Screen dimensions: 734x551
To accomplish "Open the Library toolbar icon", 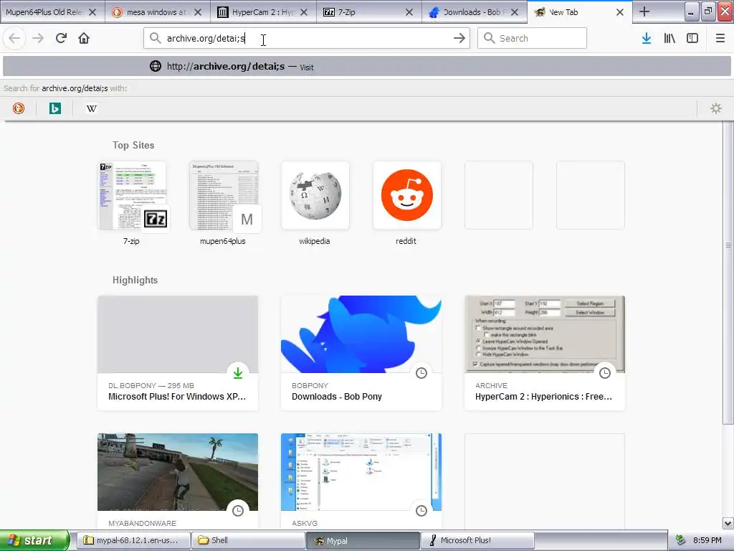I will 669,38.
